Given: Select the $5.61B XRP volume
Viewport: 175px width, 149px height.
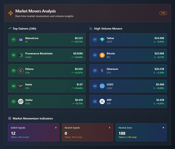Looking at the screenshot, I should 160,100.
